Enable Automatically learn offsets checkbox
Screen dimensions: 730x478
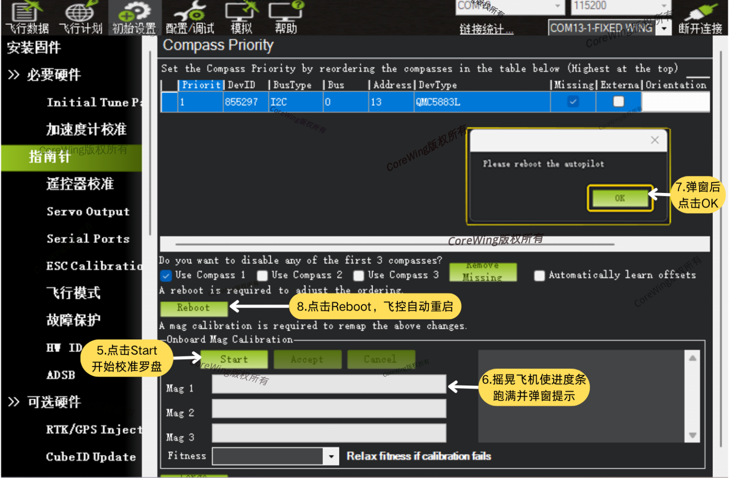tap(539, 275)
